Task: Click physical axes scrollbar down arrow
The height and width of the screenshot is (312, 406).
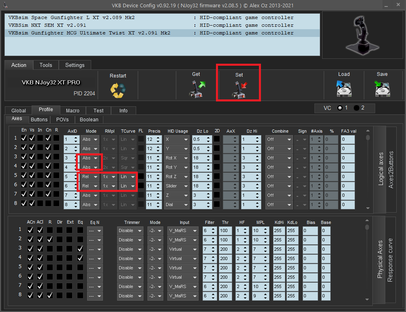Action: click(367, 299)
